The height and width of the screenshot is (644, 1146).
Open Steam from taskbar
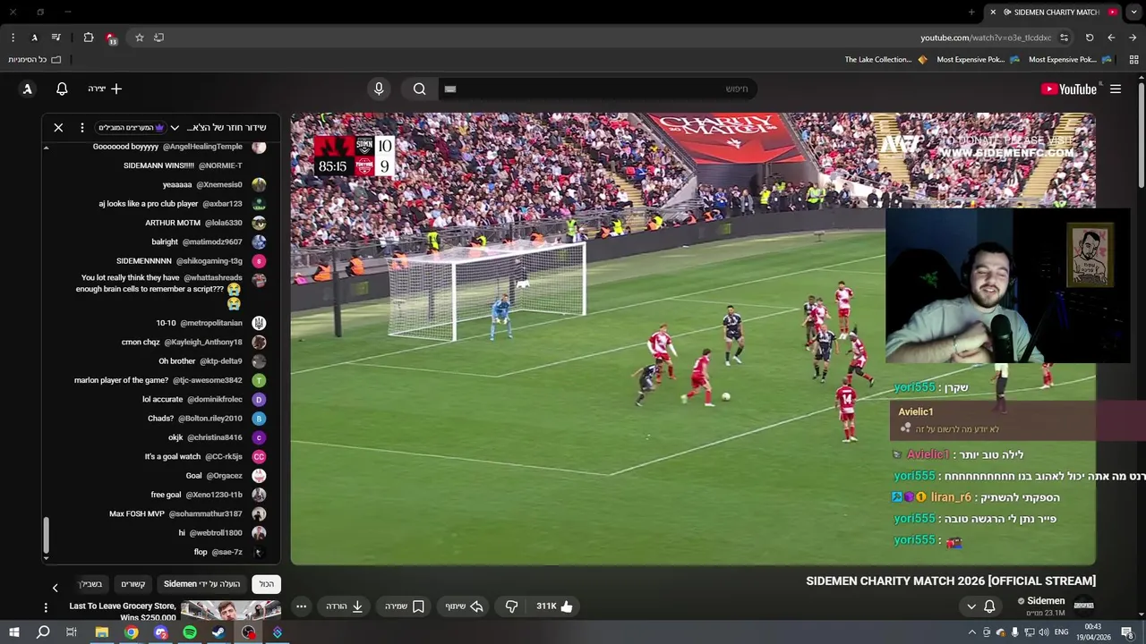(218, 632)
